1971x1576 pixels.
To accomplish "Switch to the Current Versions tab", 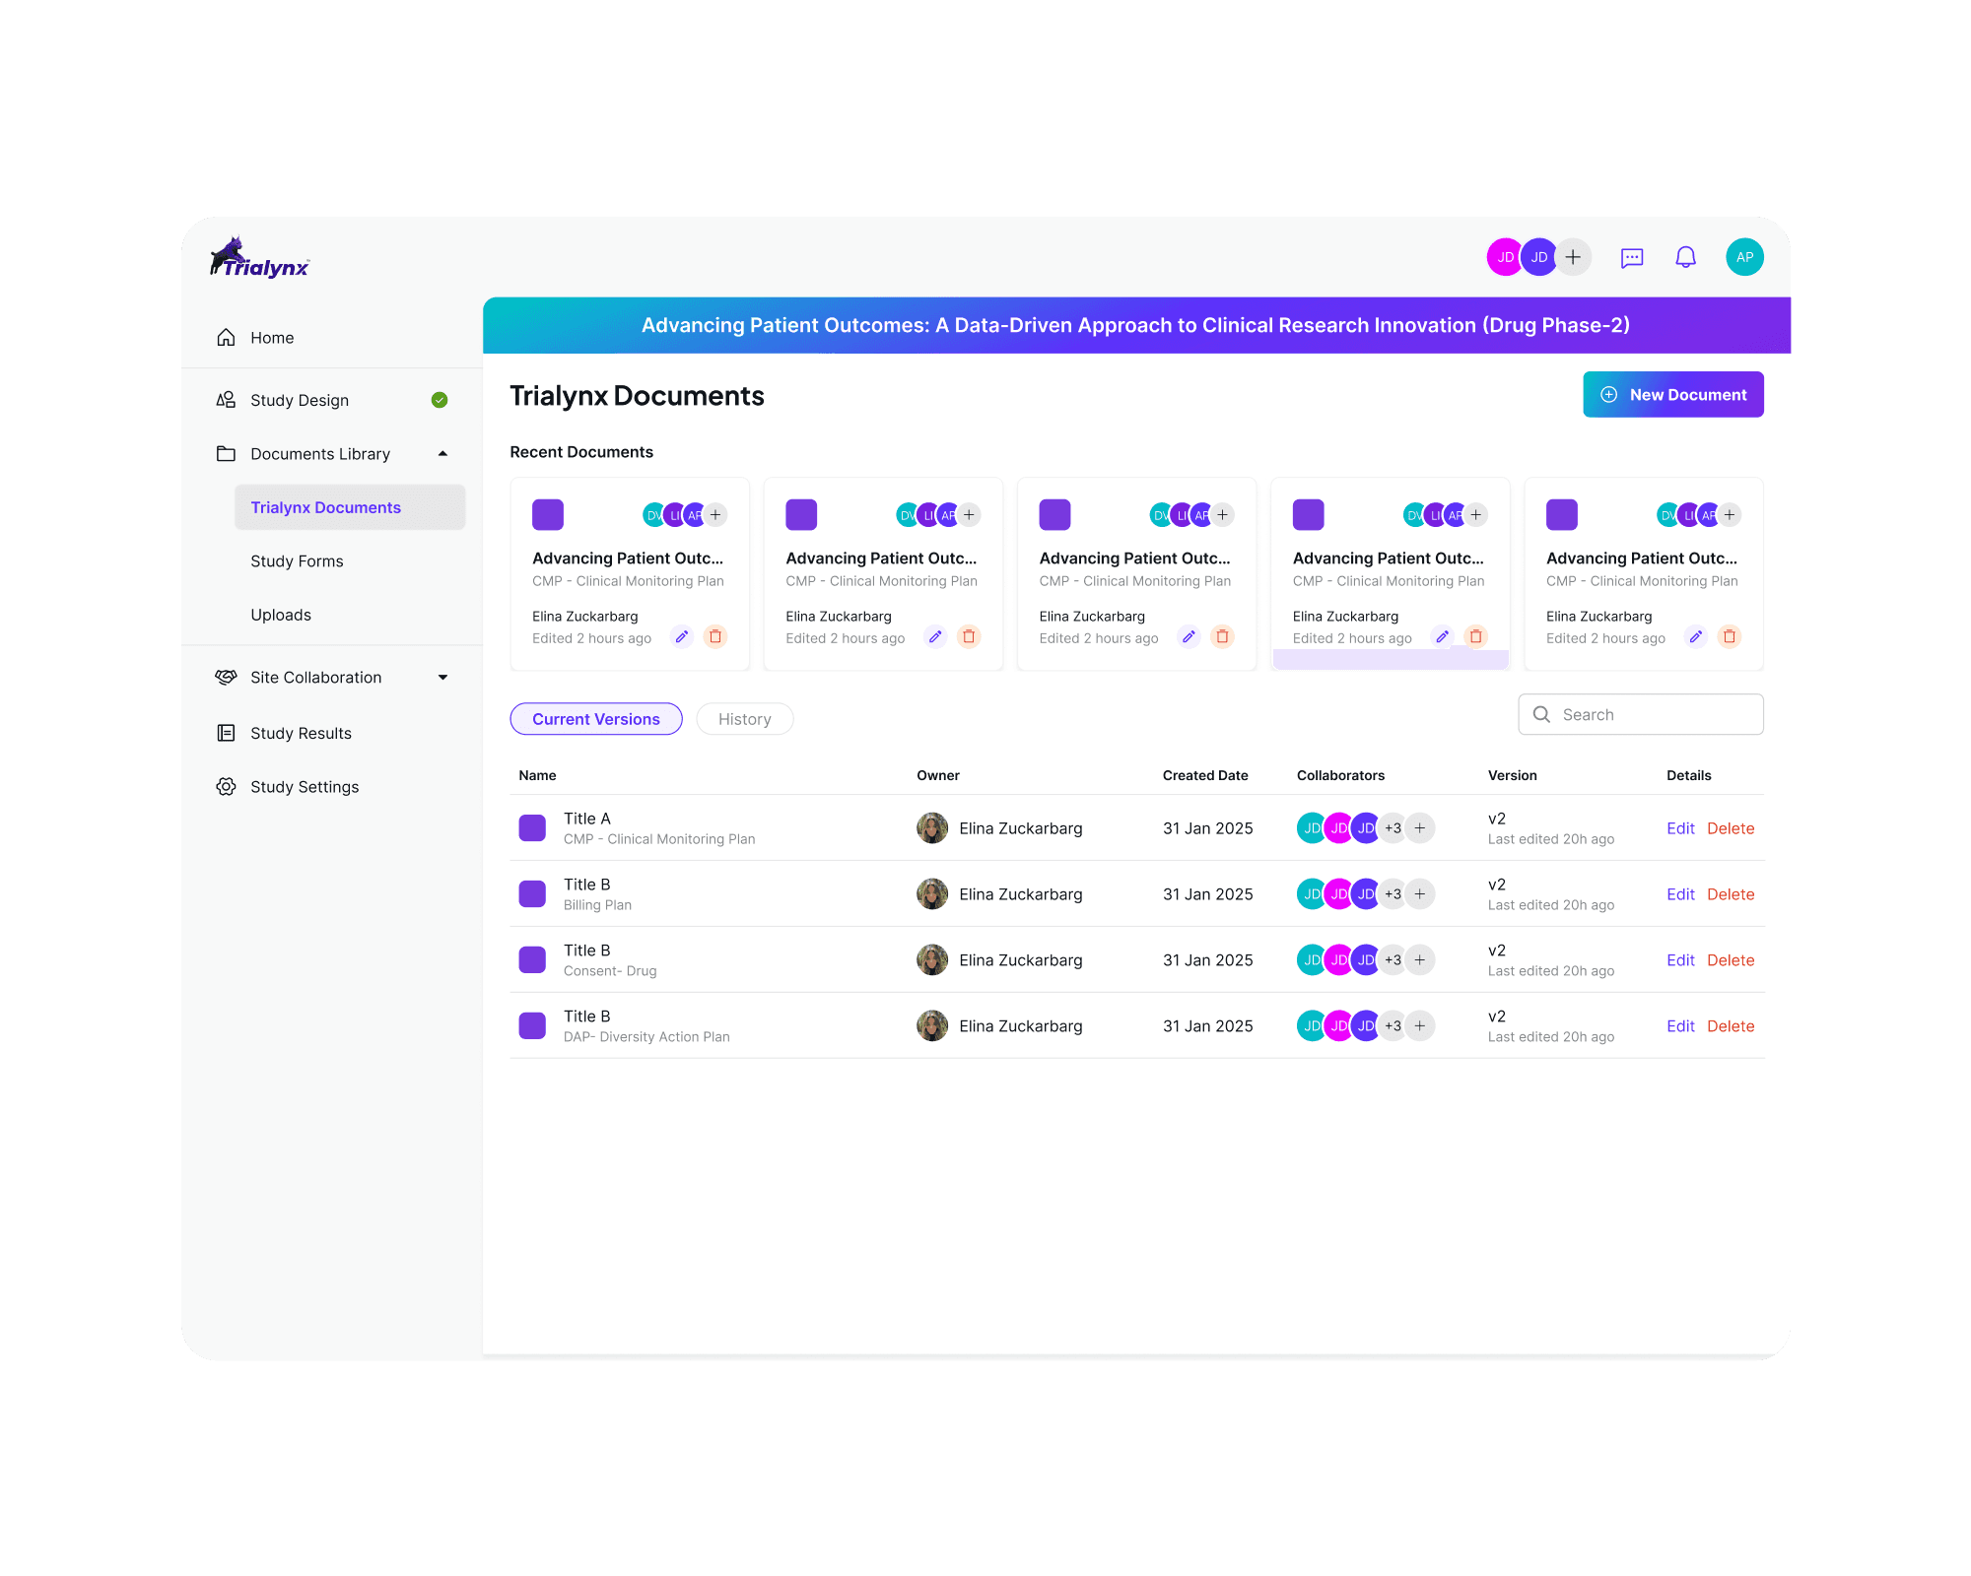I will (x=596, y=719).
